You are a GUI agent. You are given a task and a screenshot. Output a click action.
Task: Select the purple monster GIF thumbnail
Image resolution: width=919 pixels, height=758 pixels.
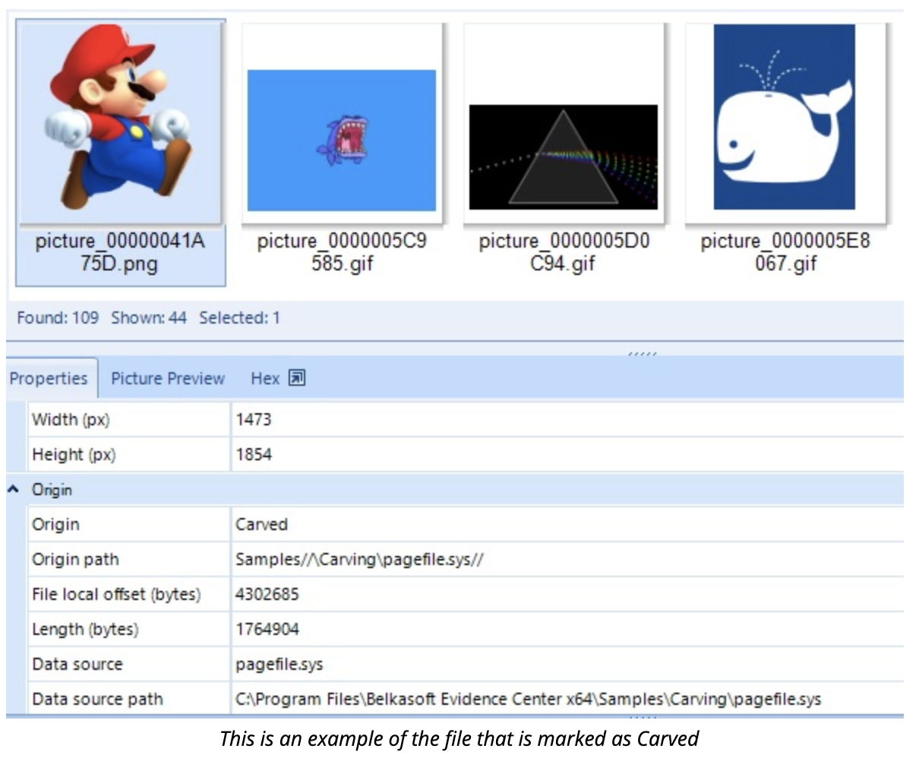point(342,124)
